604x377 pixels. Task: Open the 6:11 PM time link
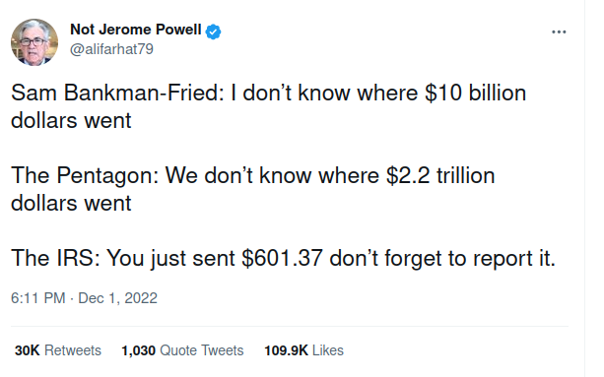(38, 298)
